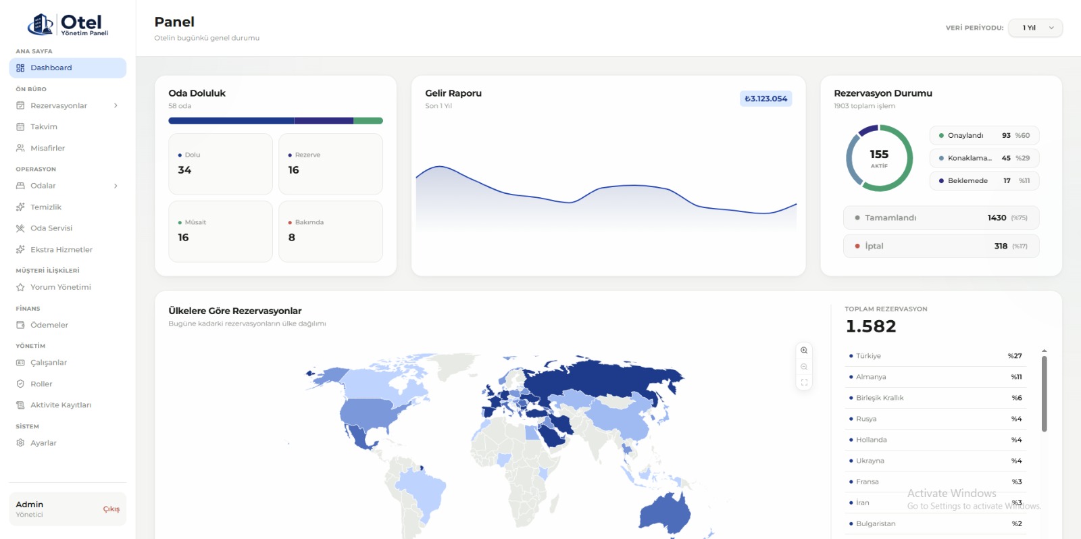This screenshot has width=1081, height=539.
Task: Click the Dashboard grid icon
Action: point(20,68)
